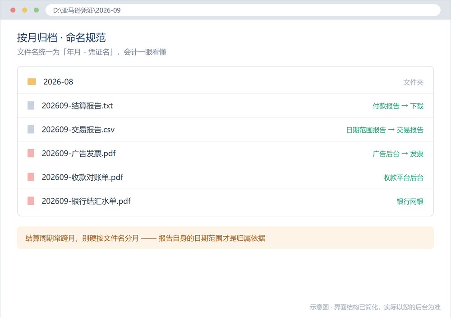The width and height of the screenshot is (451, 318).
Task: Click the 按月归档 · 命名规范 heading
Action: tap(61, 38)
